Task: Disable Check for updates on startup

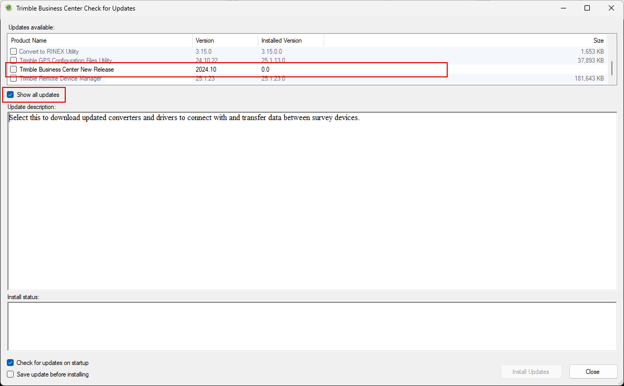Action: click(11, 363)
